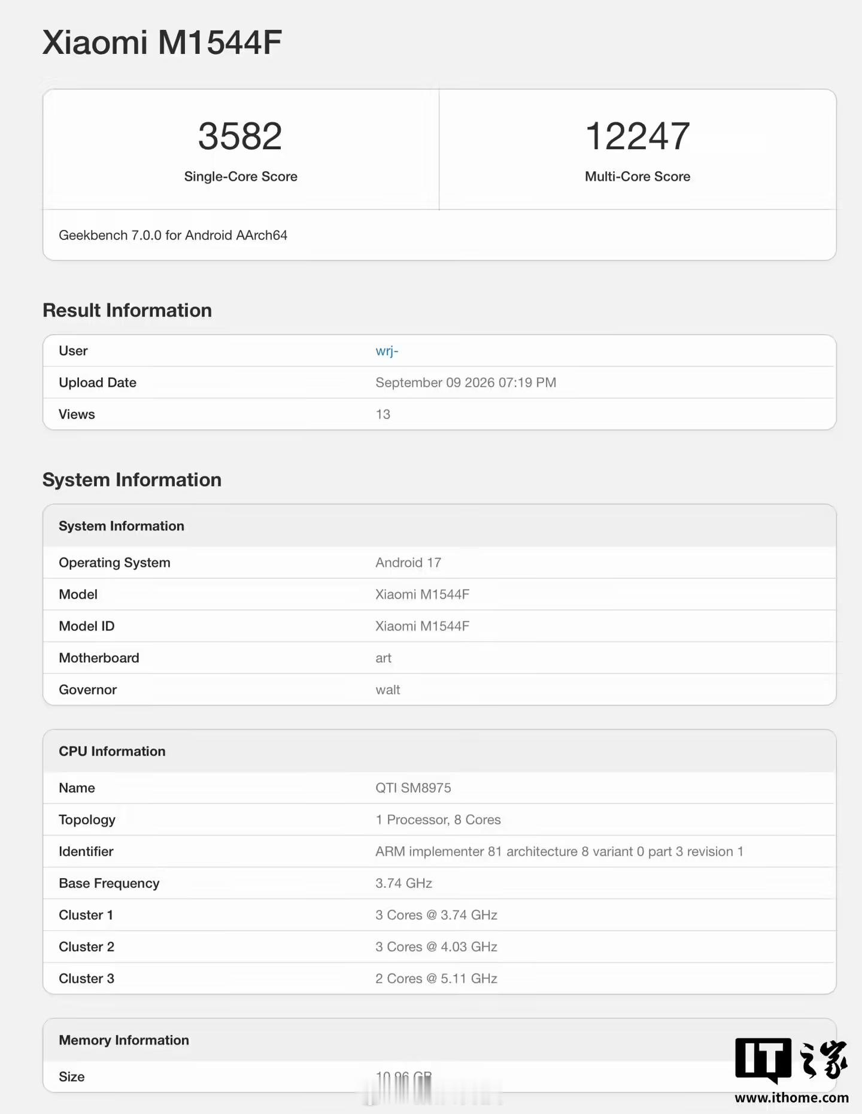The image size is (862, 1114).
Task: Select the multi-core score 12247
Action: click(x=638, y=136)
